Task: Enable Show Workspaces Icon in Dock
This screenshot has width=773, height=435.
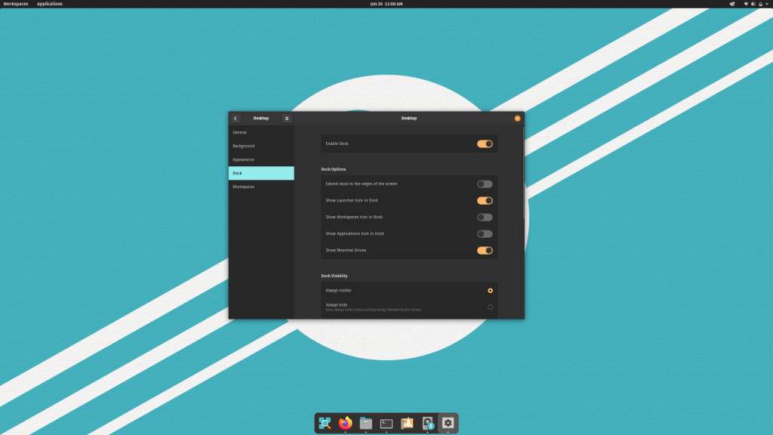Action: [486, 217]
